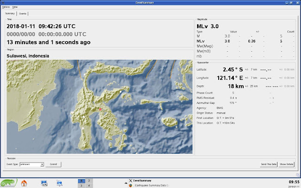Click the This Location O.T. +10m 54s value

point(226,123)
